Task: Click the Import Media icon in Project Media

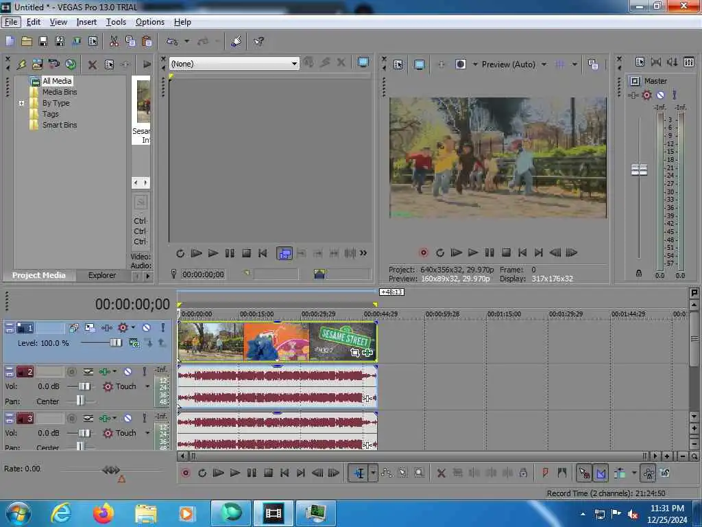Action: click(x=37, y=64)
